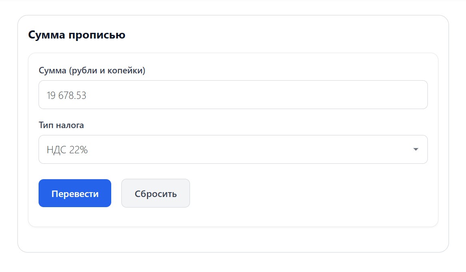
Task: Click the gray reset button
Action: point(155,193)
